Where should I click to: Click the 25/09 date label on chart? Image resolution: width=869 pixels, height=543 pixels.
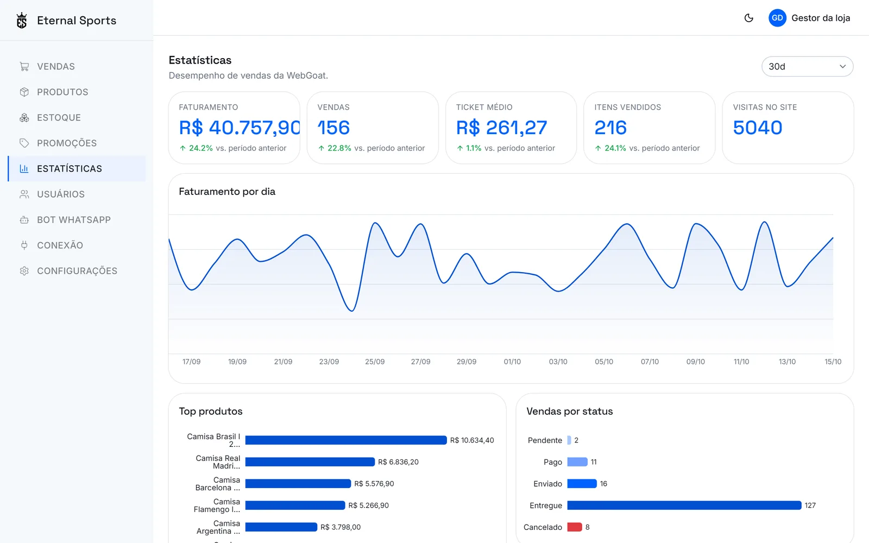pyautogui.click(x=375, y=362)
